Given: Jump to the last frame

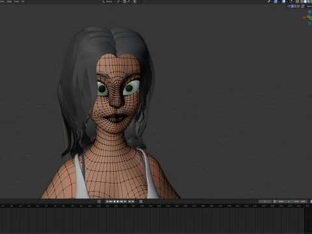Looking at the screenshot, I should (125, 201).
